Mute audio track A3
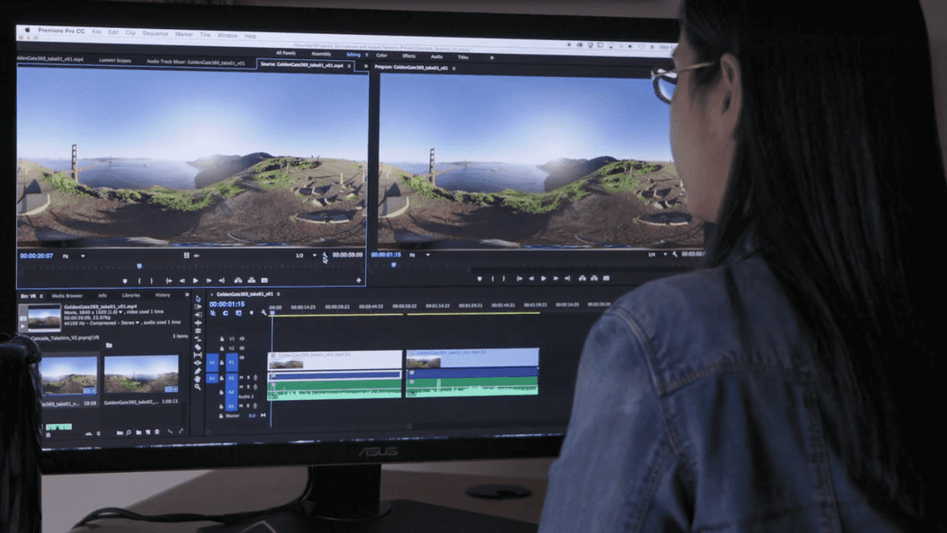 click(241, 406)
